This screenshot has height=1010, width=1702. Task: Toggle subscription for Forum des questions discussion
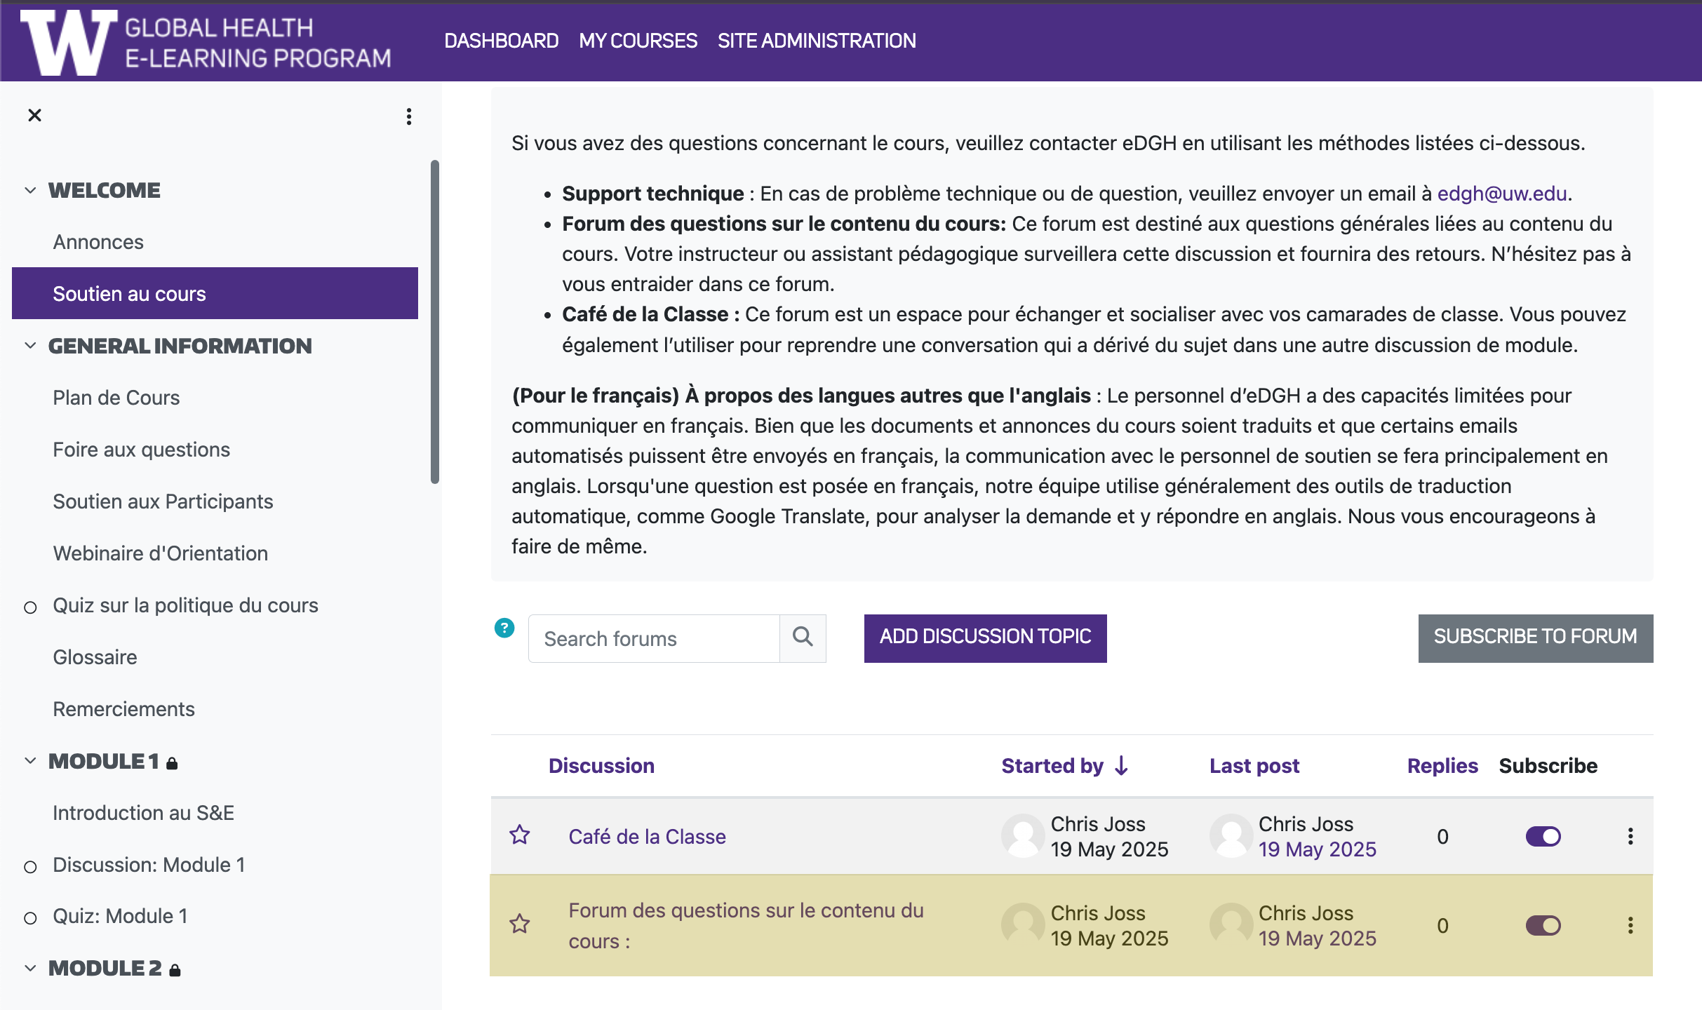pyautogui.click(x=1543, y=925)
